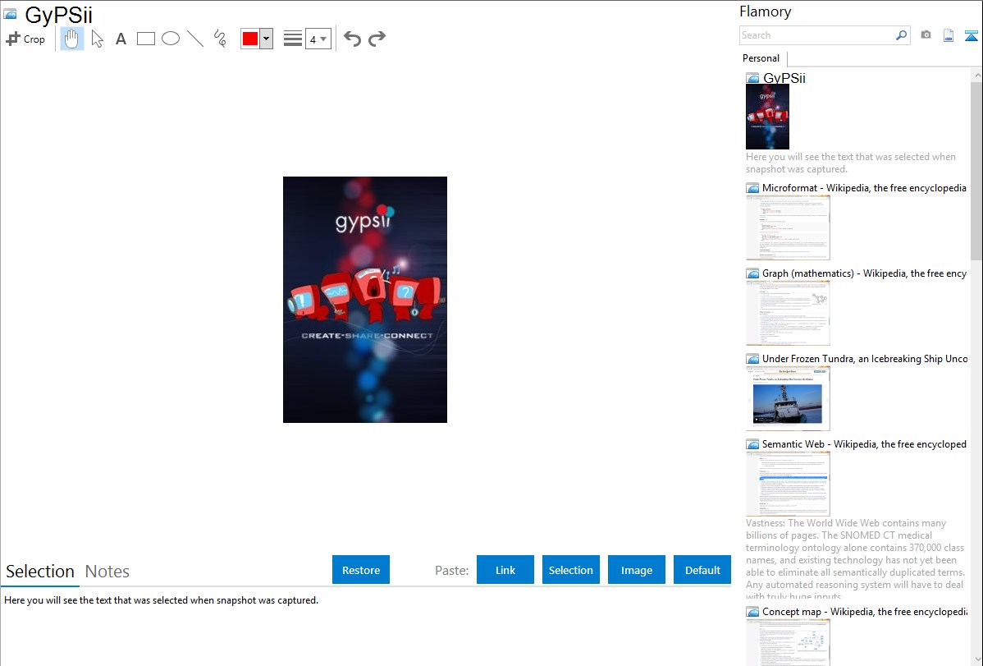Image resolution: width=983 pixels, height=666 pixels.
Task: Click the blue collapse panel icon
Action: click(971, 35)
